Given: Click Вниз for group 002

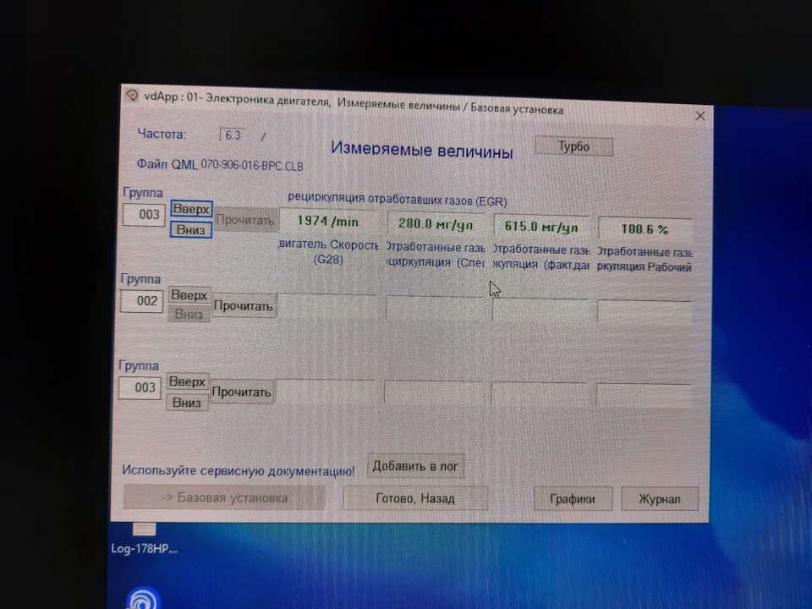Looking at the screenshot, I should pyautogui.click(x=189, y=314).
